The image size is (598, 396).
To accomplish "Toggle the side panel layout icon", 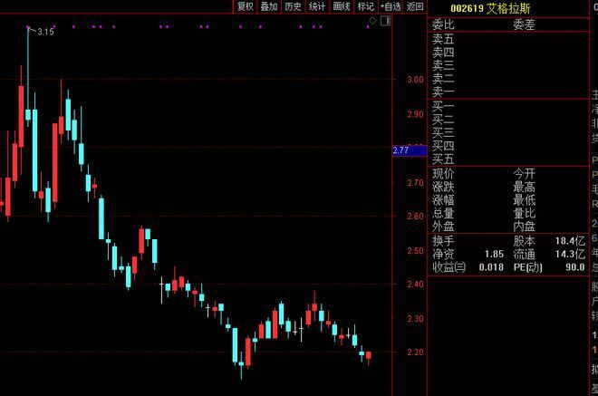I will coord(385,21).
